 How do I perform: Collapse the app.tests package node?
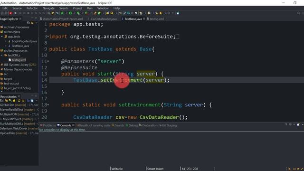click(x=2, y=37)
